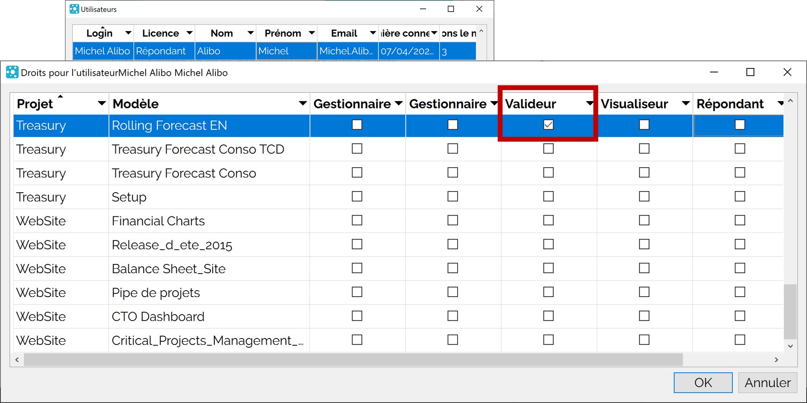Image resolution: width=807 pixels, height=403 pixels.
Task: Select the Setup model cell
Action: coord(209,197)
